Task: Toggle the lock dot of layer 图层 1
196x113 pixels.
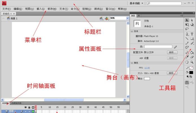Action: point(29,112)
